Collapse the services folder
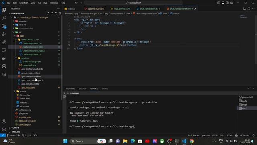Image resolution: width=257 pixels, height=145 pixels. [x=25, y=58]
